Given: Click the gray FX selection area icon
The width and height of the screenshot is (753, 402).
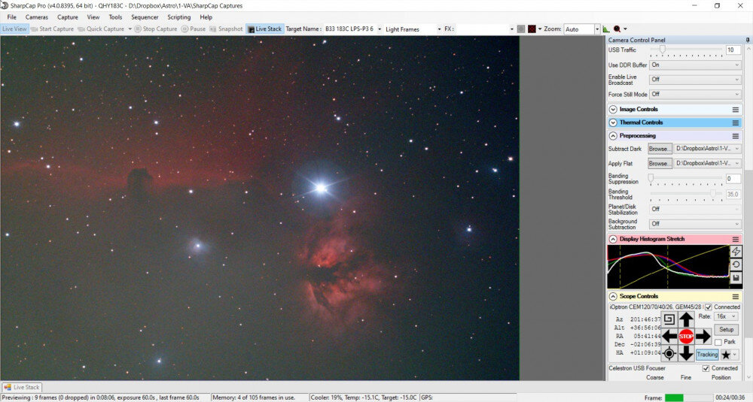Looking at the screenshot, I should [521, 29].
